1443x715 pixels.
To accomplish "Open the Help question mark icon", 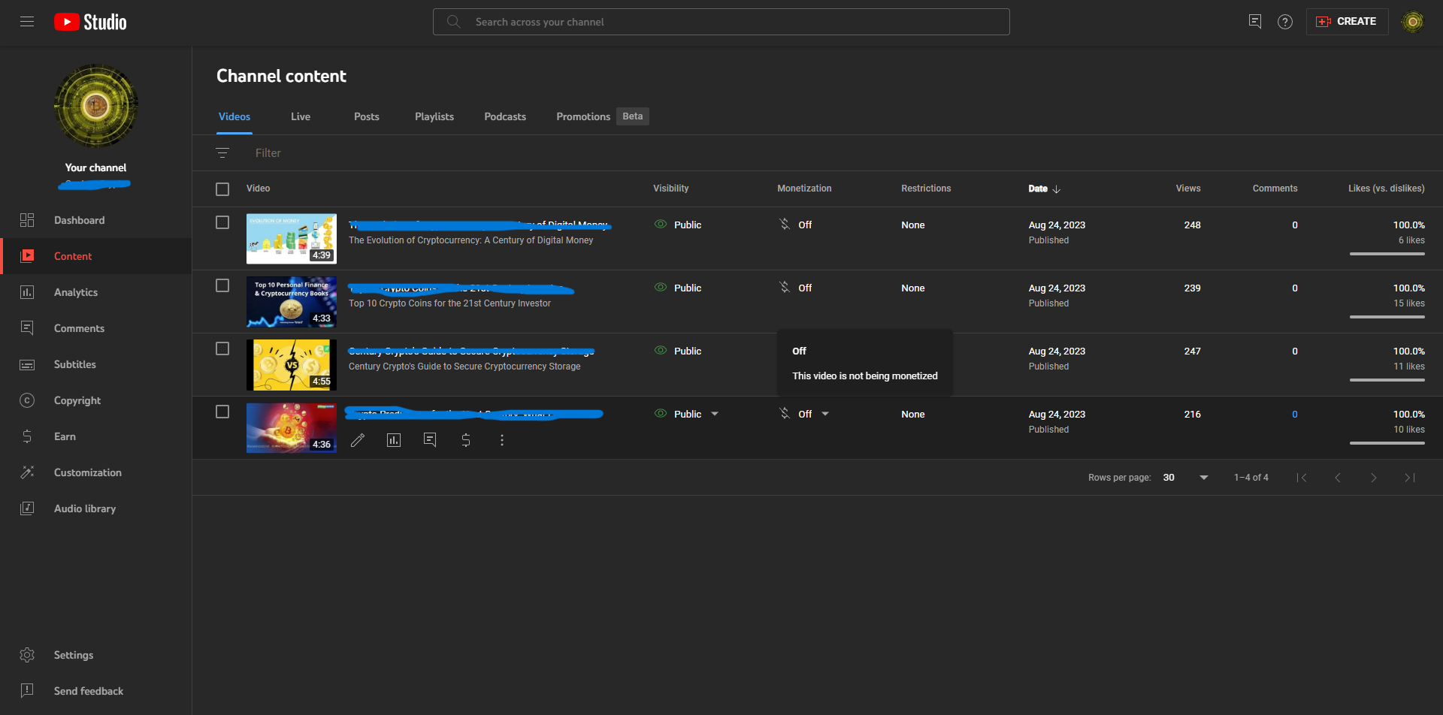I will (1285, 22).
